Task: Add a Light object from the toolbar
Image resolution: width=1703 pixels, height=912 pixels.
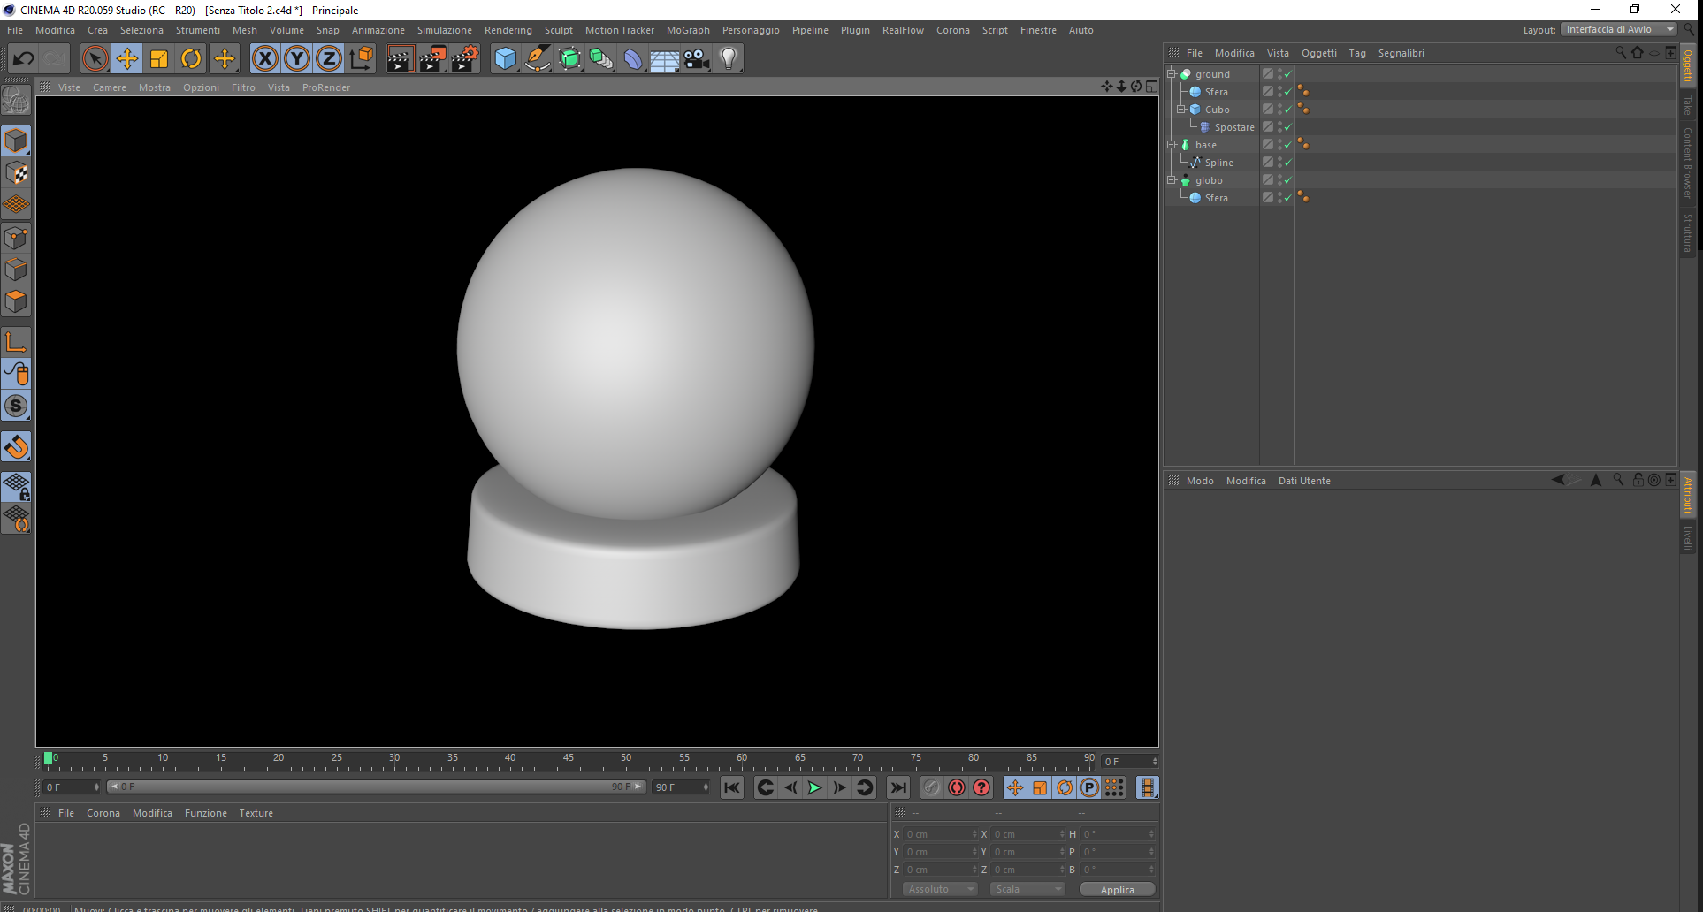Action: [728, 59]
